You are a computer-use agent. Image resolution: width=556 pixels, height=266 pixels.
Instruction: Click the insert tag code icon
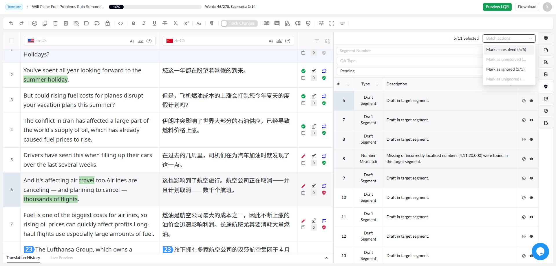coord(121,23)
